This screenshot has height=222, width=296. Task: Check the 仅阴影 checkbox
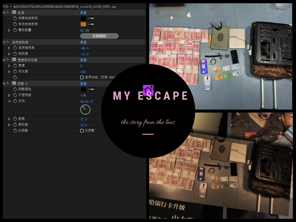[x=82, y=131]
